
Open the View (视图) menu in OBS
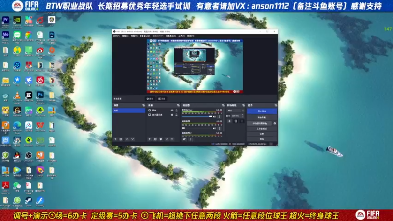pos(134,36)
